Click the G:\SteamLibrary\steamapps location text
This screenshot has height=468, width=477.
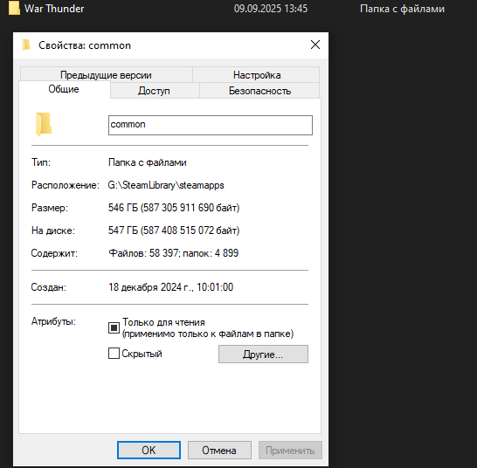[x=166, y=185]
